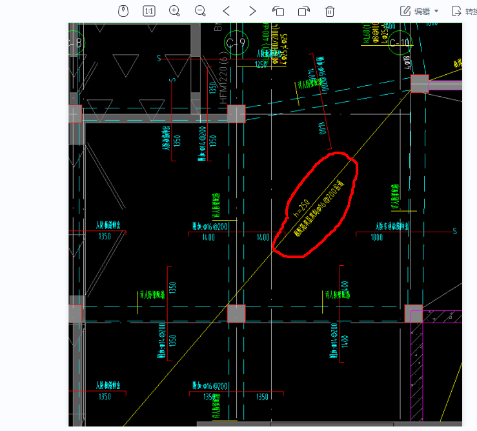
Task: Click the HFM1220(6) door label
Action: [x=223, y=78]
